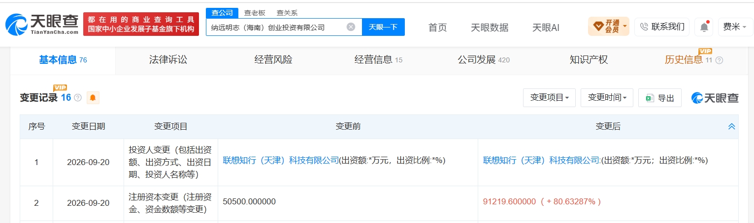Viewport: 754px width, 223px height.
Task: Click the 联系我们 button
Action: click(661, 27)
